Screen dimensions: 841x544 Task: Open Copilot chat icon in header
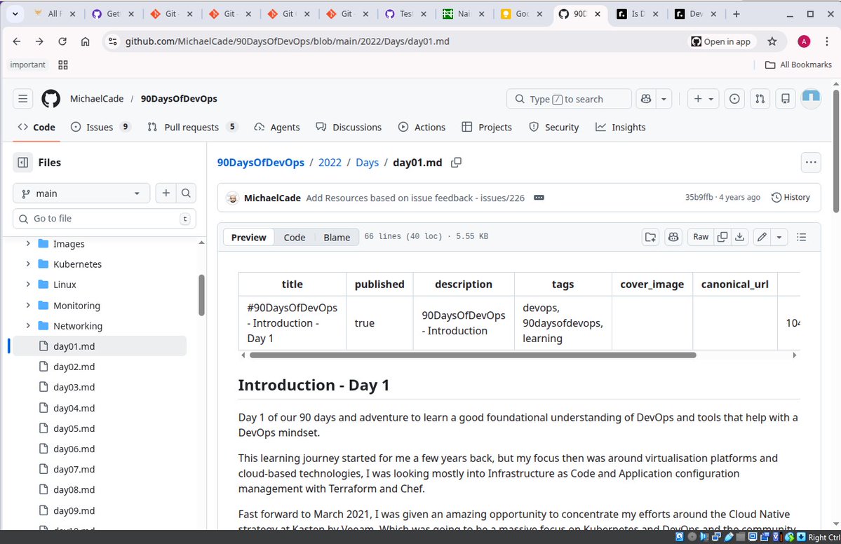646,99
